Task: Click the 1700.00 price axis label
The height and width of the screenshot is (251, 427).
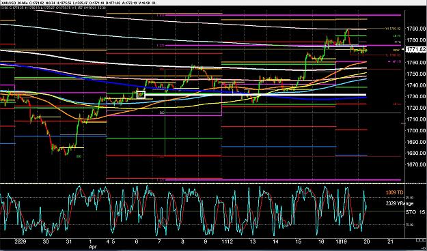Action: [x=416, y=131]
